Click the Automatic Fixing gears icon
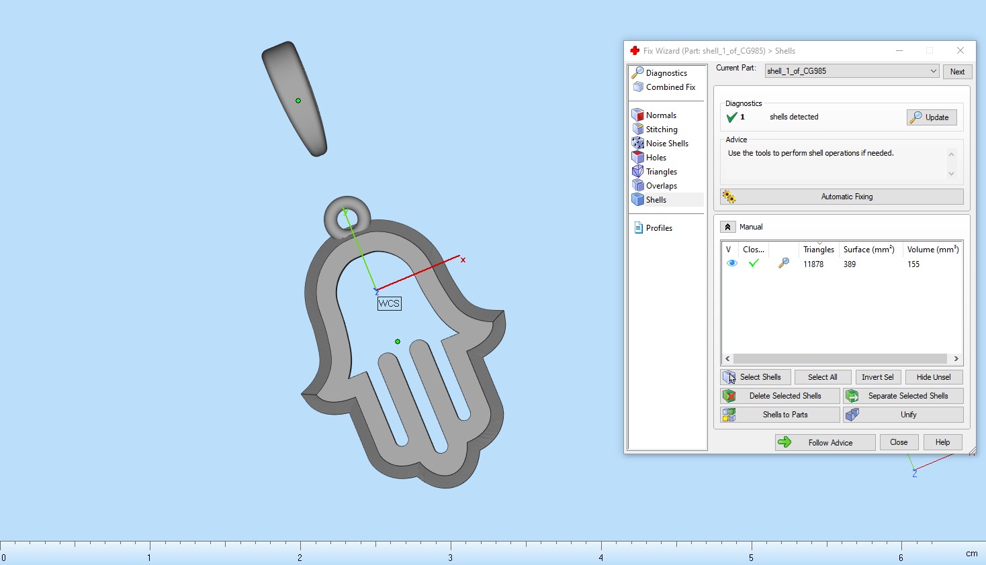The height and width of the screenshot is (565, 986). click(729, 197)
